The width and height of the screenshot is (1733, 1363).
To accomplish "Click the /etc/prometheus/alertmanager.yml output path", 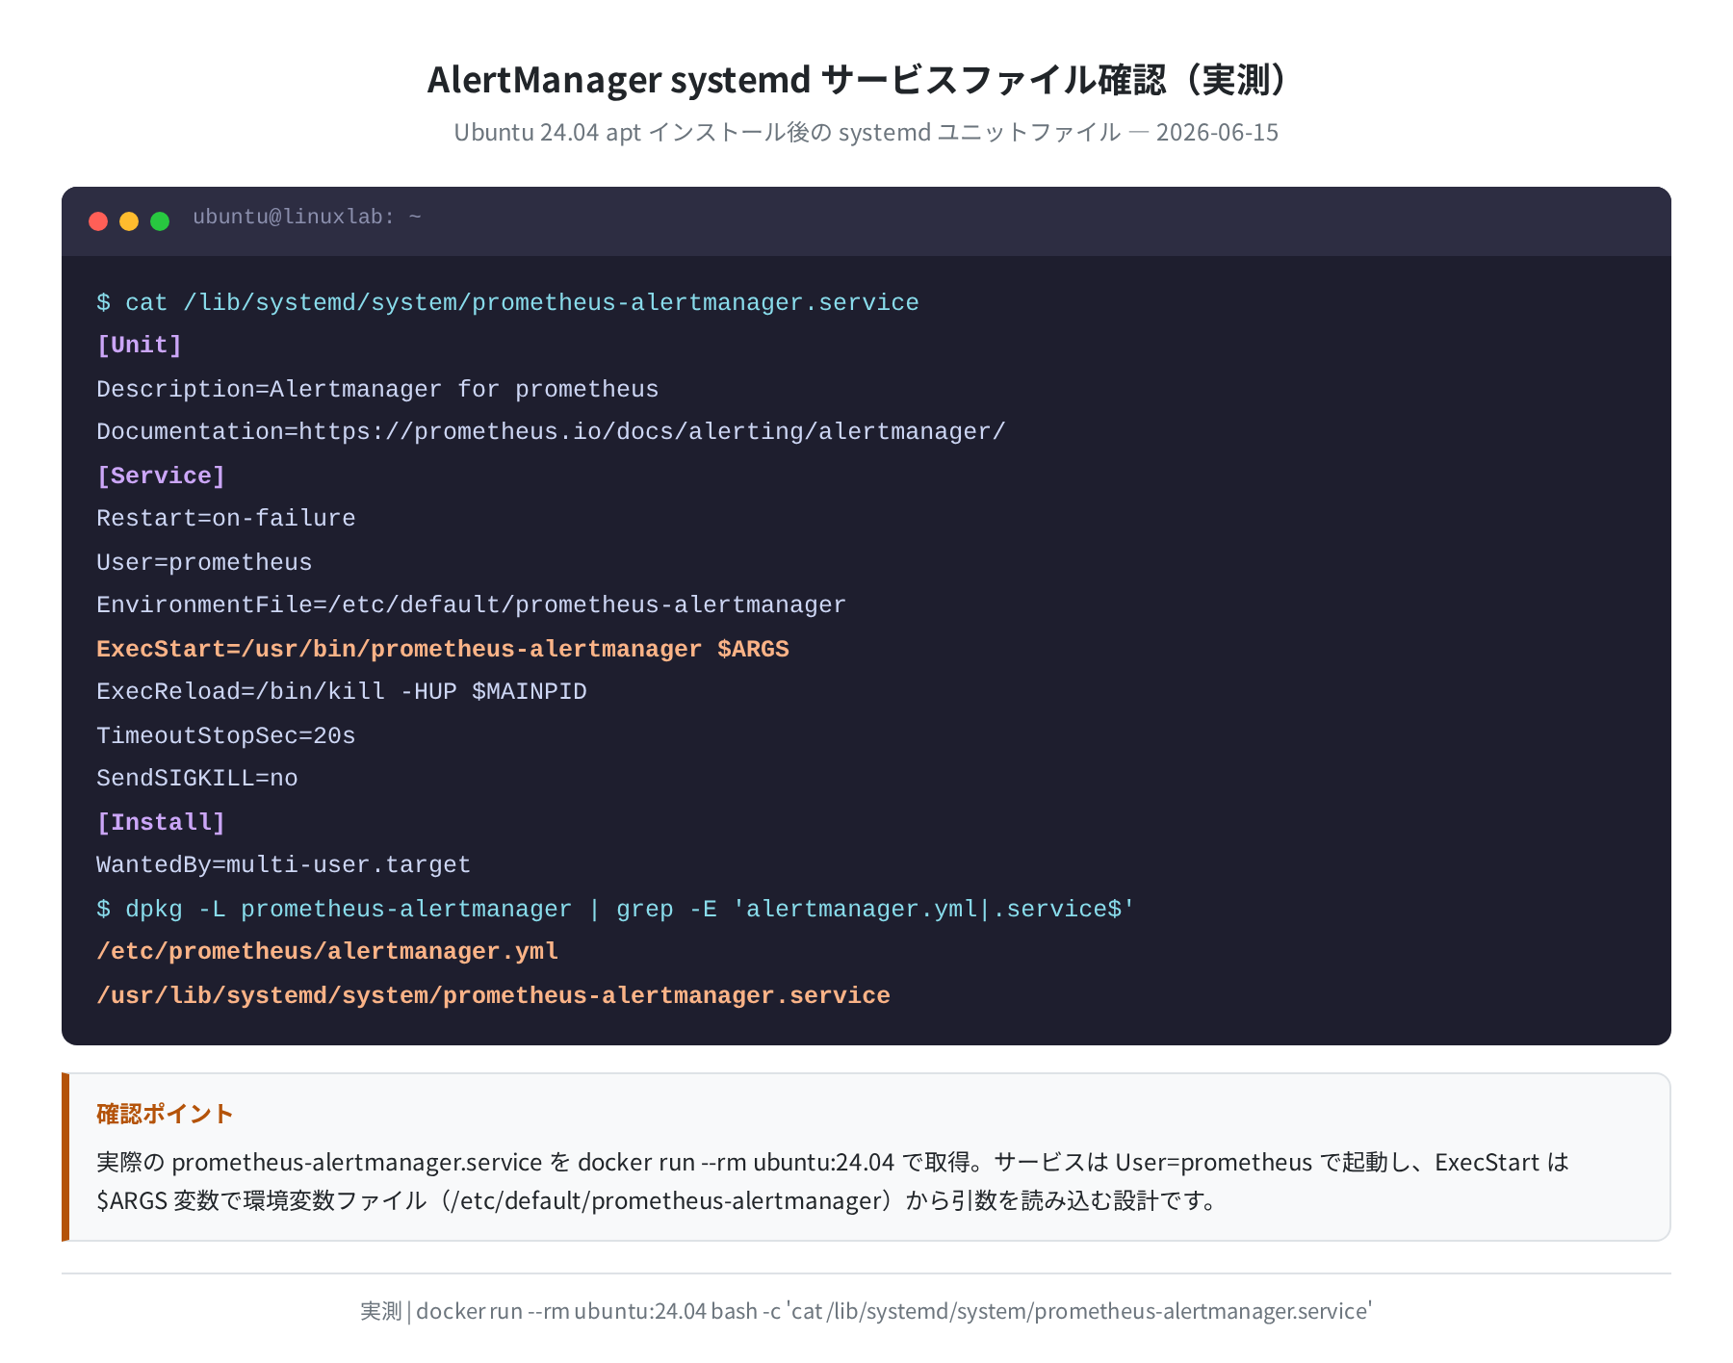I will (x=327, y=952).
